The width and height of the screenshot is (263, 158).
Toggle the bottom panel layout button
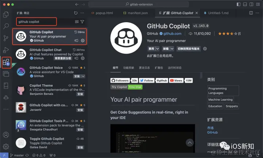(245, 4)
